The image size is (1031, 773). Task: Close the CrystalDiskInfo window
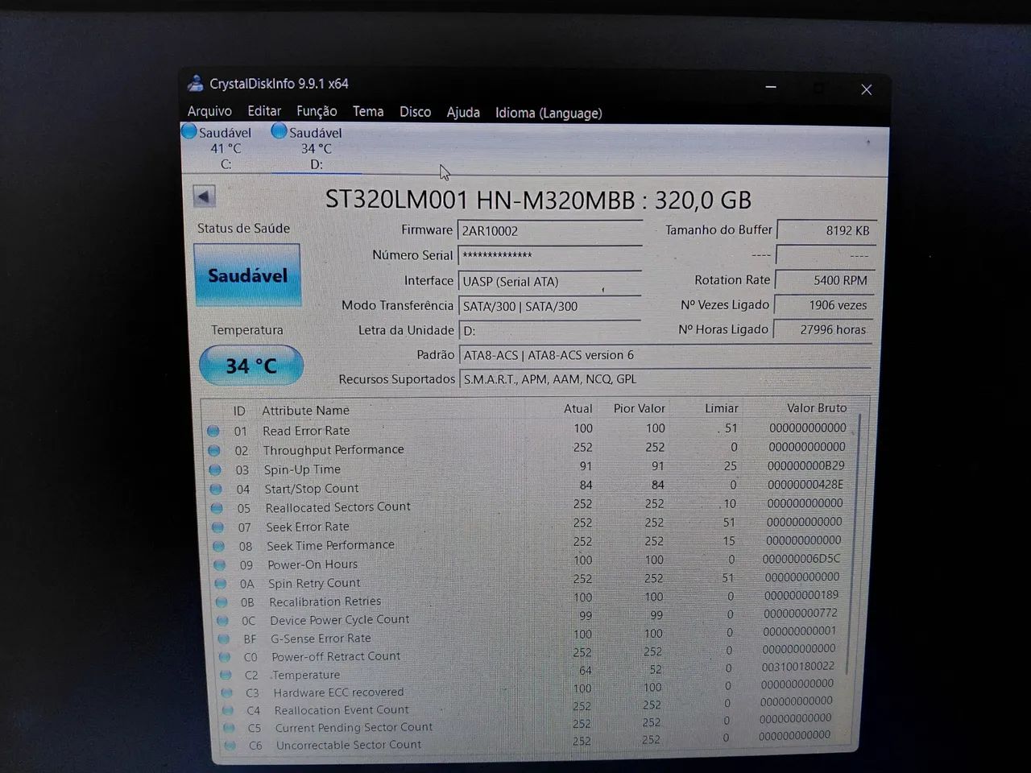pos(867,89)
